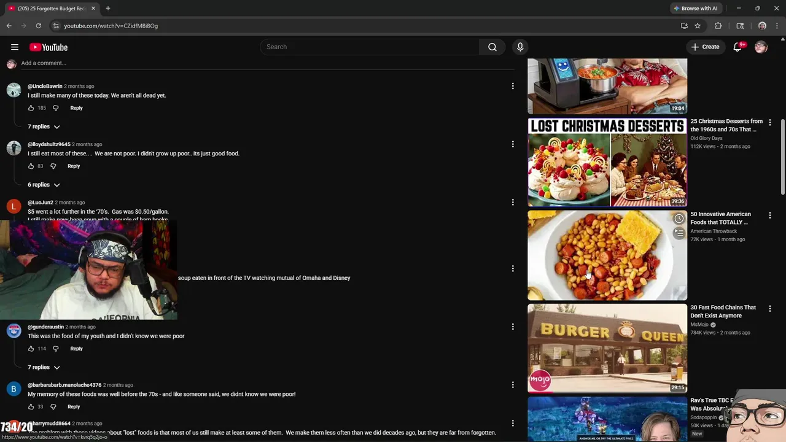The image size is (786, 442).
Task: Open American Throwback channel name
Action: 714,231
